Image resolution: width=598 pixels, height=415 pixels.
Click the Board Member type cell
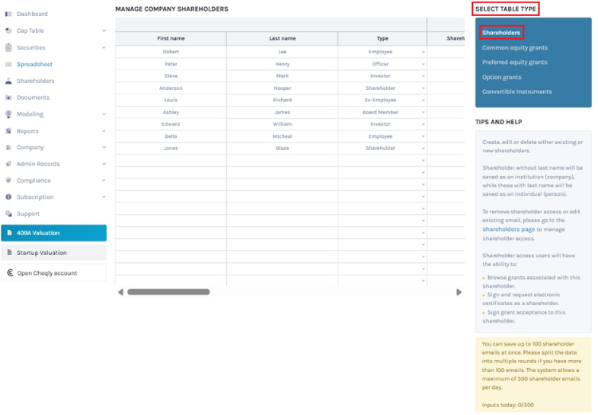(x=381, y=112)
